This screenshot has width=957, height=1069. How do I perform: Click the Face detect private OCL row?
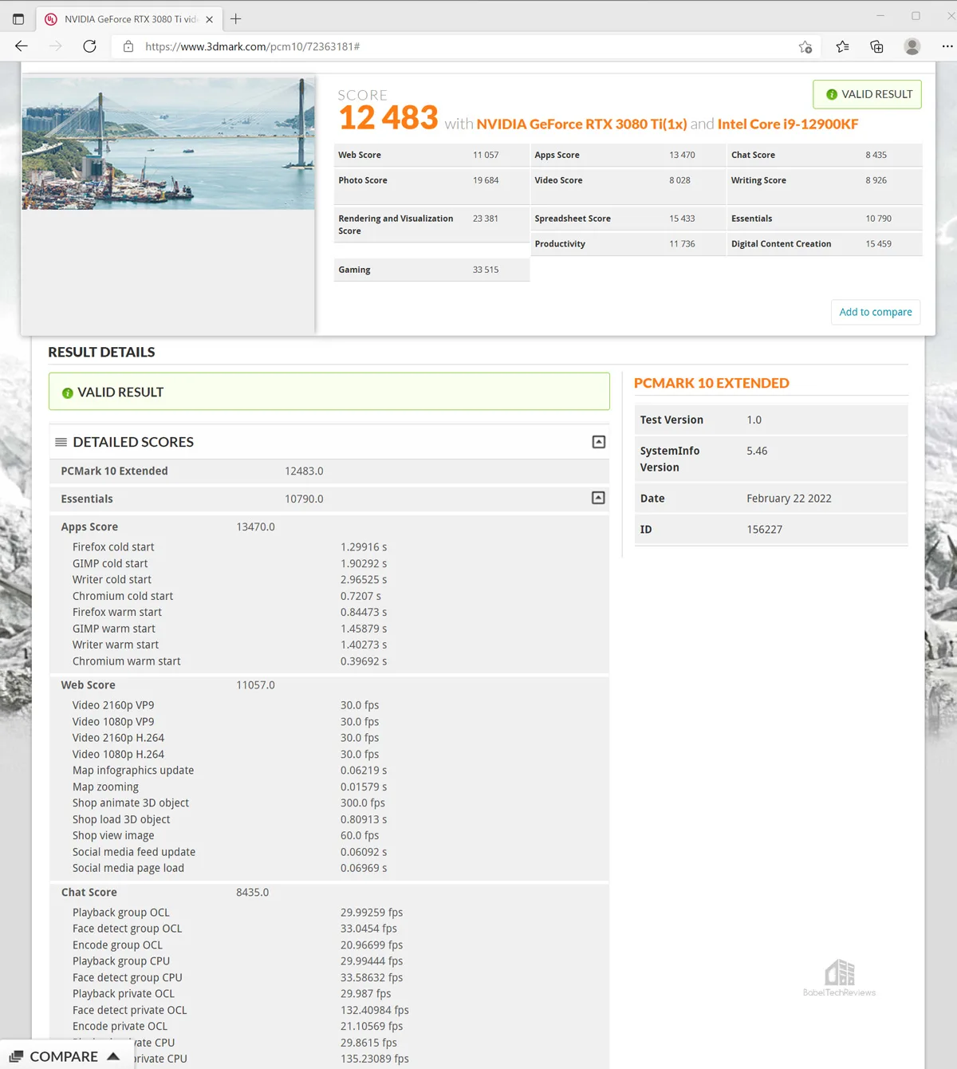329,1010
